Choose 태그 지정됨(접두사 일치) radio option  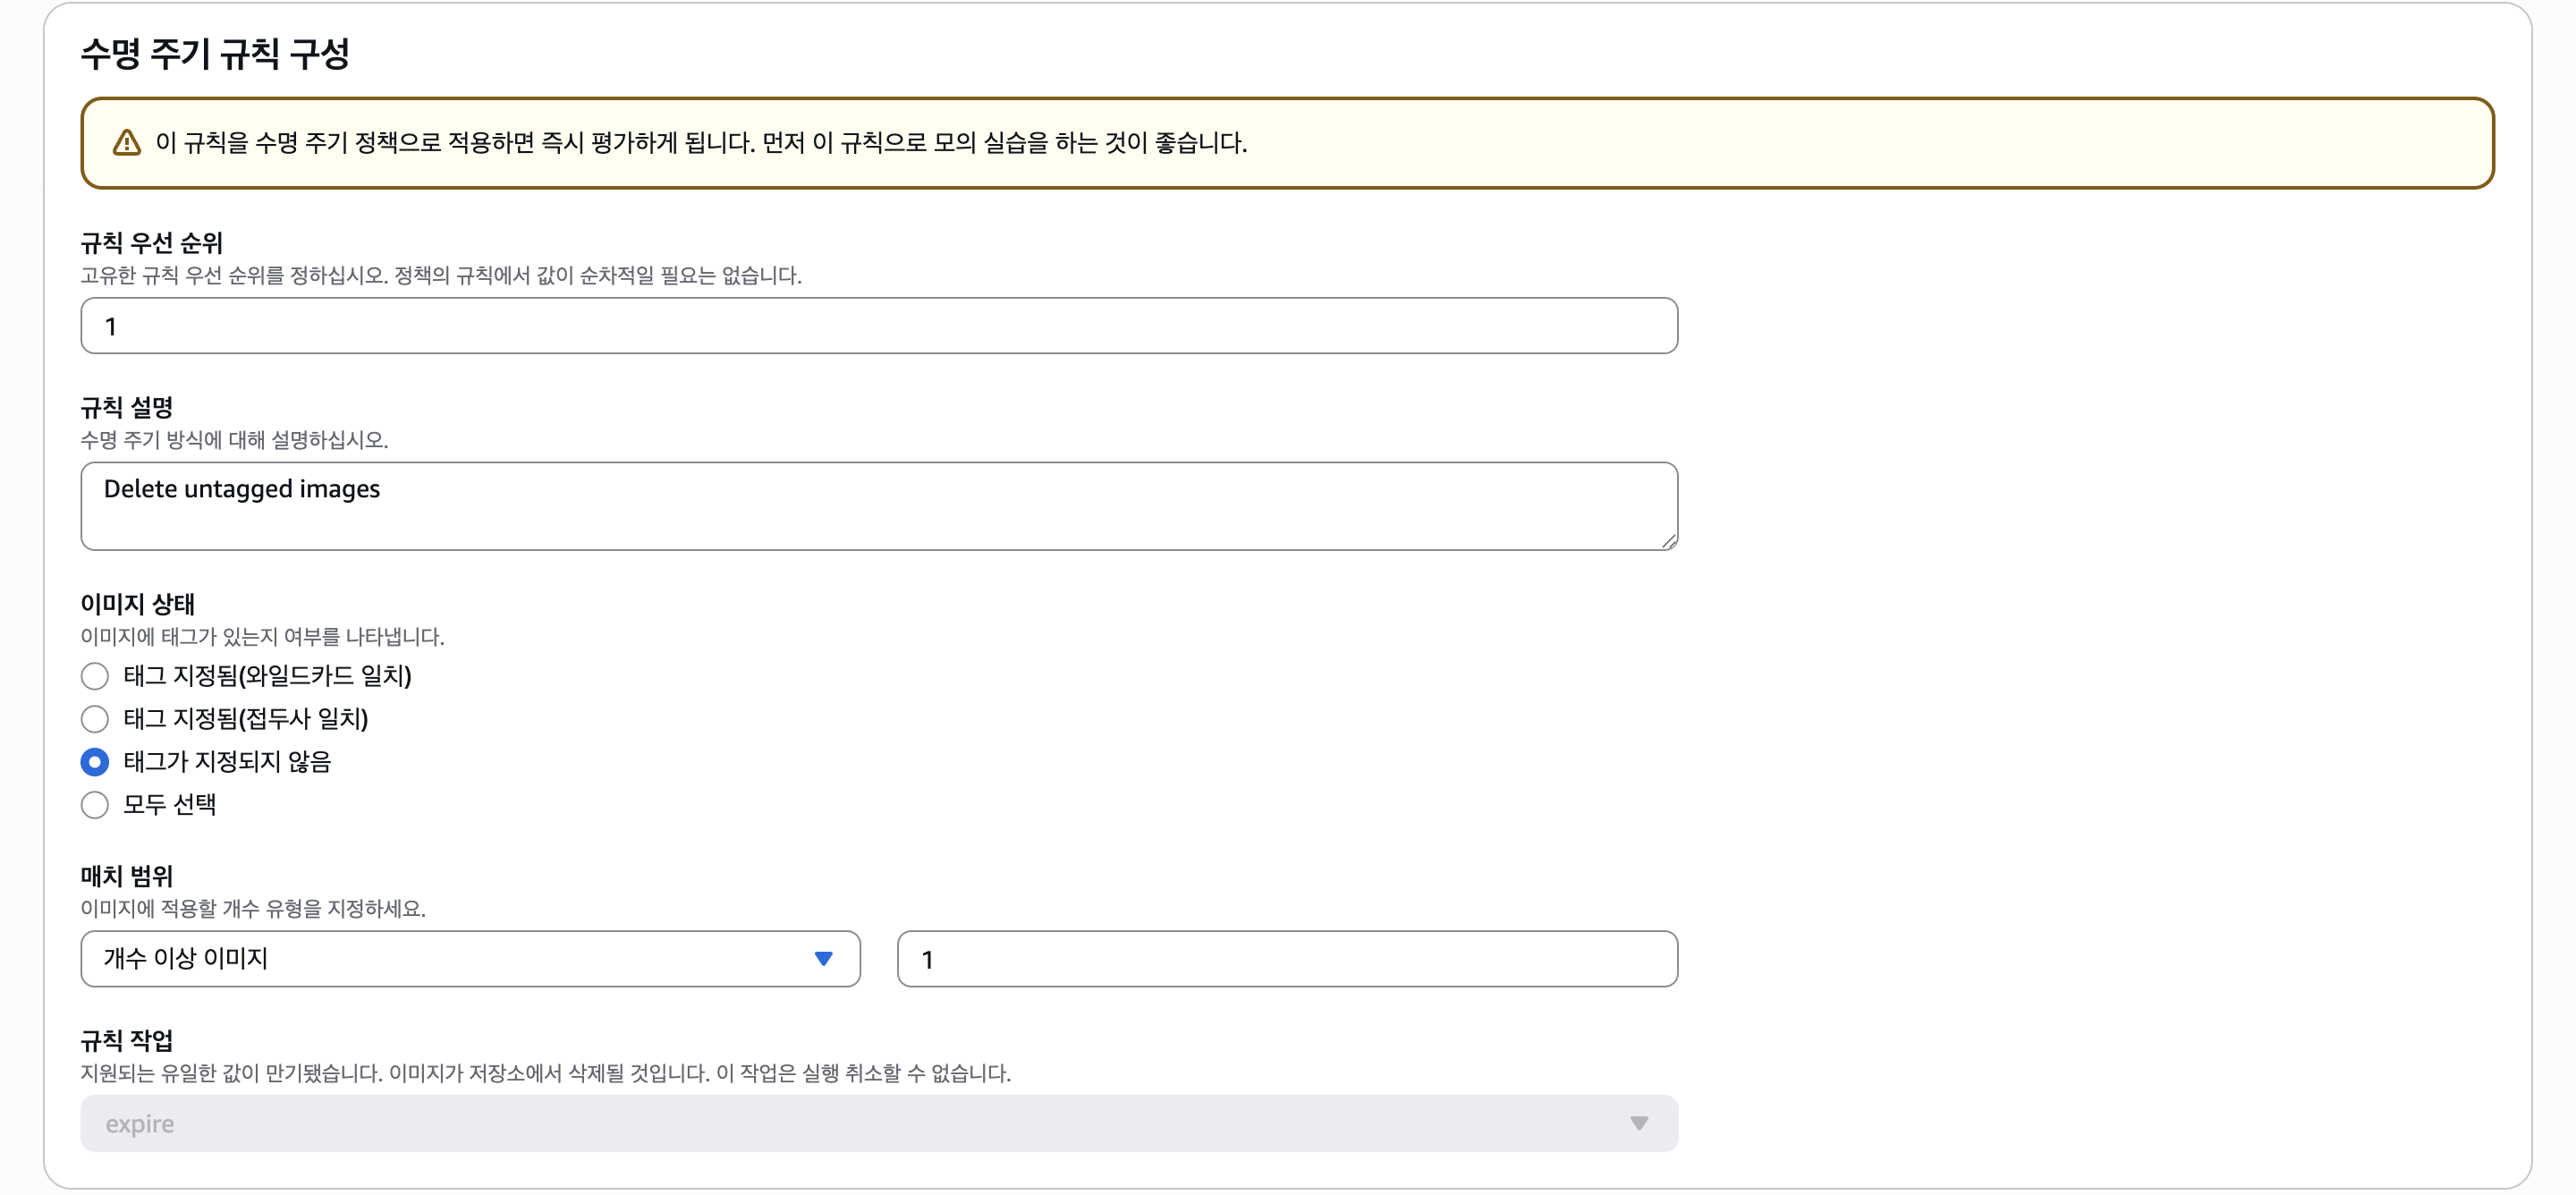point(95,719)
